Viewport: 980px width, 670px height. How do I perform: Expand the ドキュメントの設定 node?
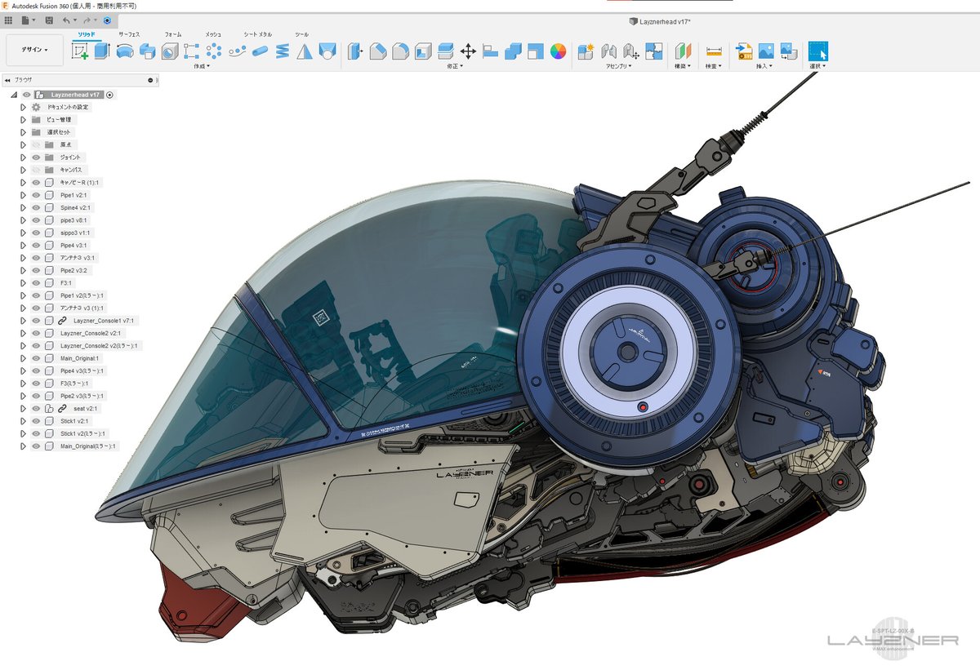click(x=24, y=107)
